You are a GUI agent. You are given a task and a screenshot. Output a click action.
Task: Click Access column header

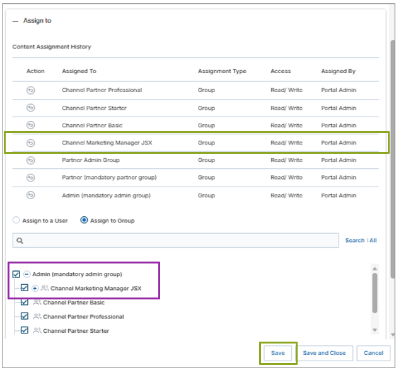[x=281, y=71]
